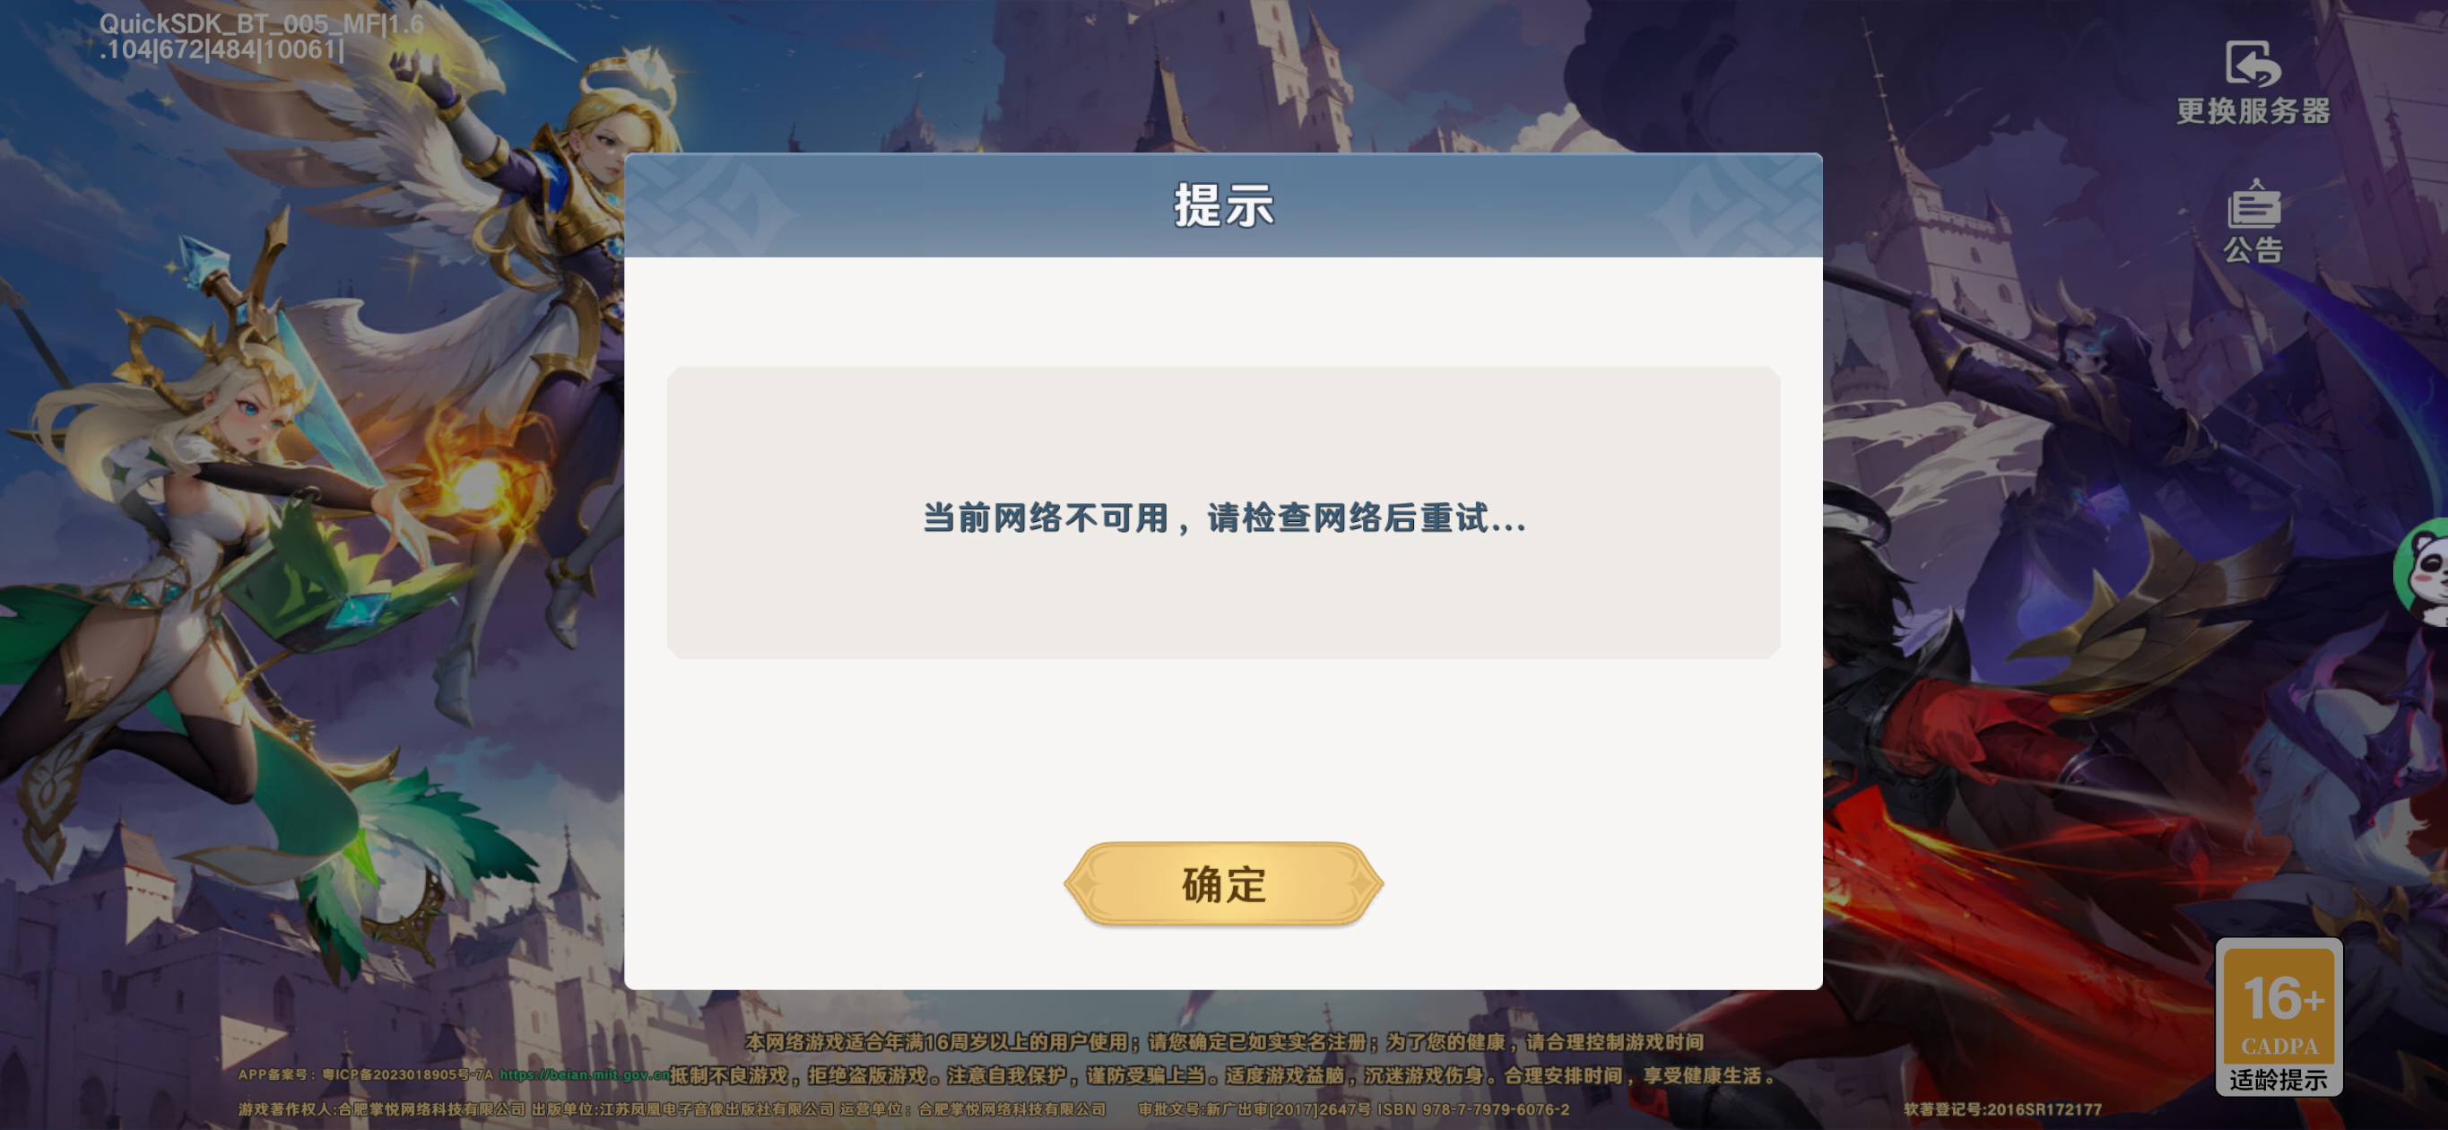Open the beian.miit.gov.cn link
Screen dimensions: 2448x1130
585,1075
